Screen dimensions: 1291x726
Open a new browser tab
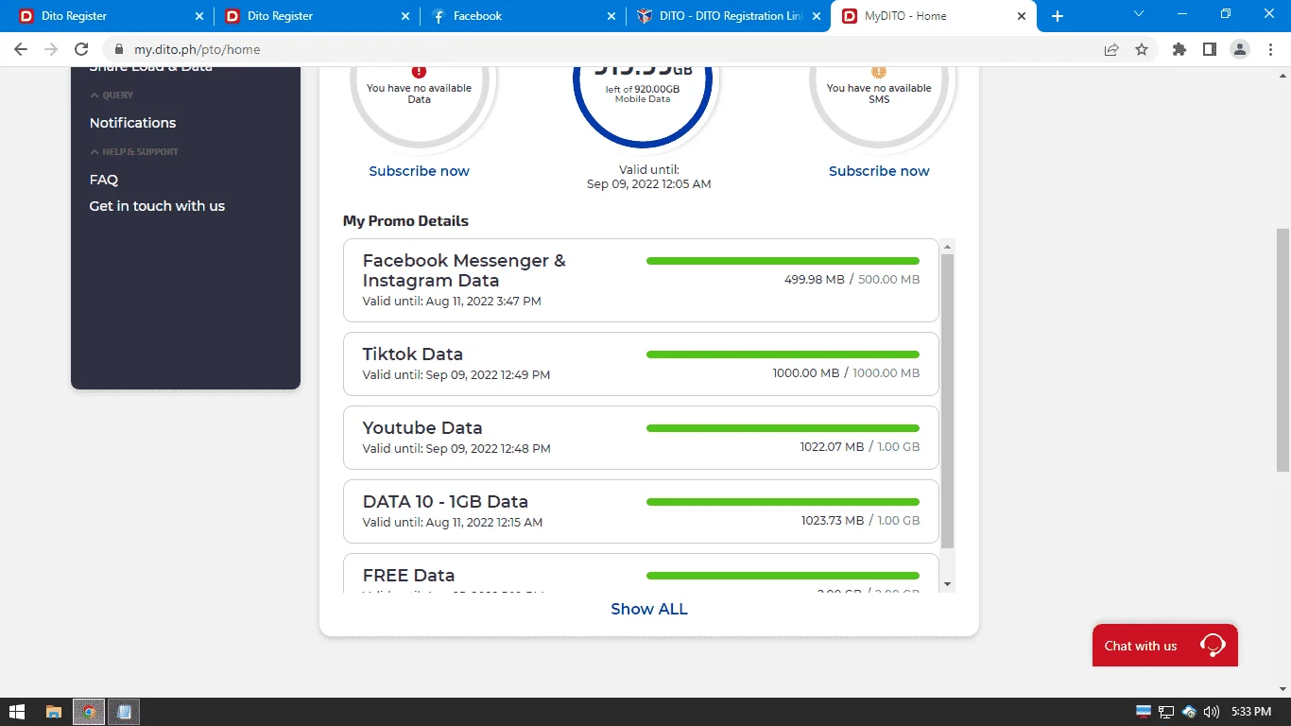[1058, 16]
